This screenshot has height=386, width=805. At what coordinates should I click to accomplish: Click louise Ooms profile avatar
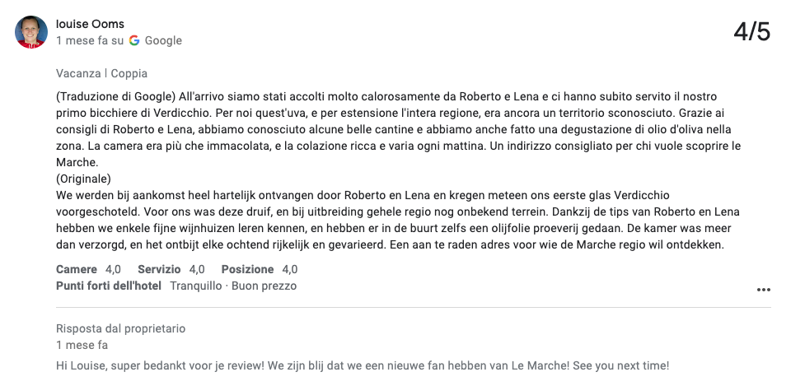(31, 32)
